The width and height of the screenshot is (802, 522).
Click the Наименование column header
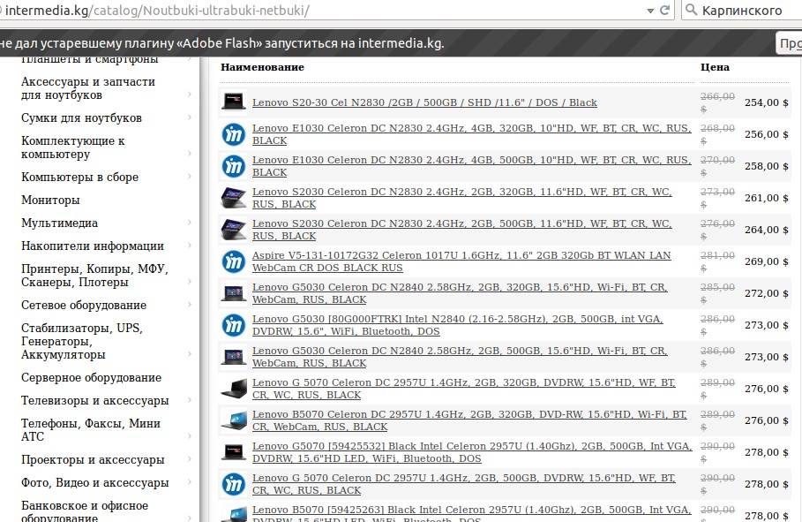point(262,67)
